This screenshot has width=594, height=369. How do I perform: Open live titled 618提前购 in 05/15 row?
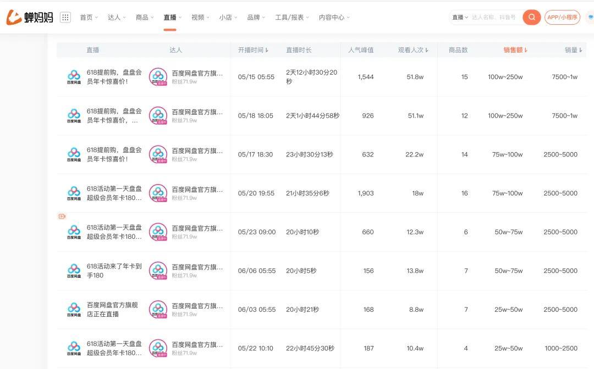click(x=114, y=77)
